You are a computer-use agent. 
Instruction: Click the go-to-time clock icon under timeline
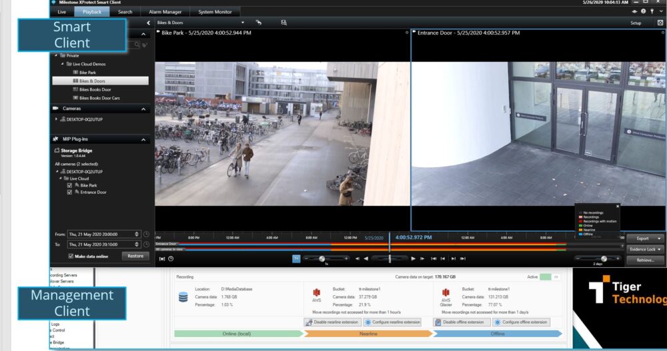[x=171, y=259]
